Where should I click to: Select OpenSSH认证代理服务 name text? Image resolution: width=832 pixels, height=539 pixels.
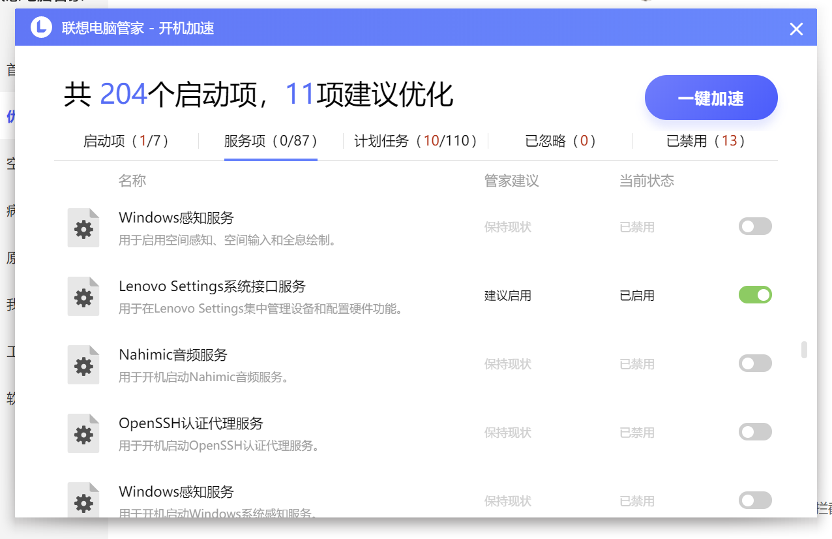point(191,423)
